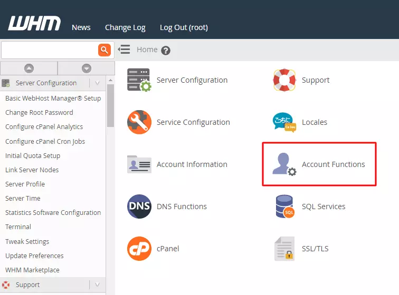Click the sidebar Support lifebuoy small icon

pyautogui.click(x=6, y=285)
